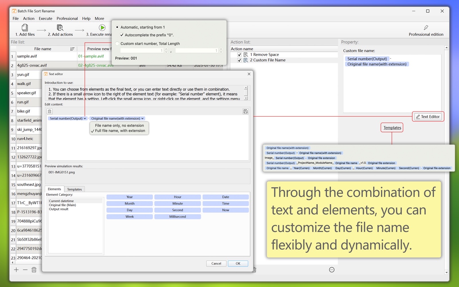
Task: Open the Professional edition icon
Action: coord(426,28)
